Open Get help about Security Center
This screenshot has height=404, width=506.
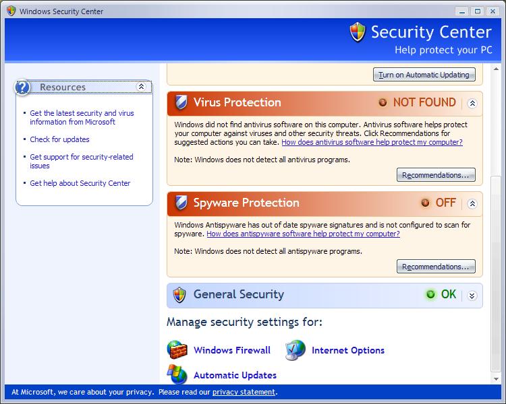pos(80,183)
